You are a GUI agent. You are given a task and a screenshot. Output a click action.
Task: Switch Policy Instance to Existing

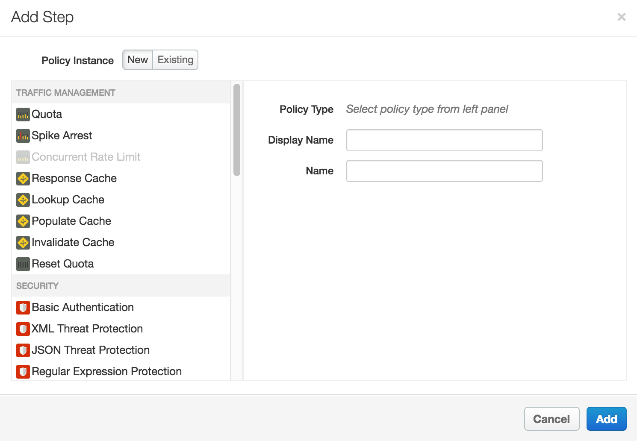(x=175, y=60)
